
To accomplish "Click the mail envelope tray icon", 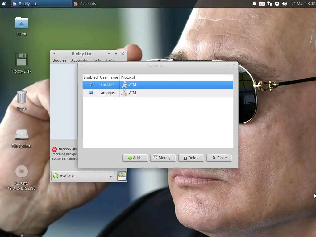I will [262, 4].
